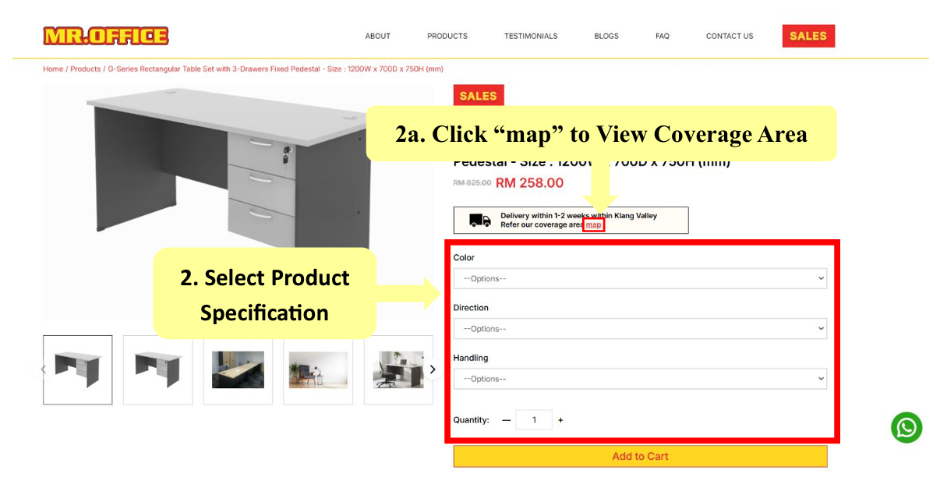Click the delivery truck icon
The image size is (940, 484).
tap(480, 221)
